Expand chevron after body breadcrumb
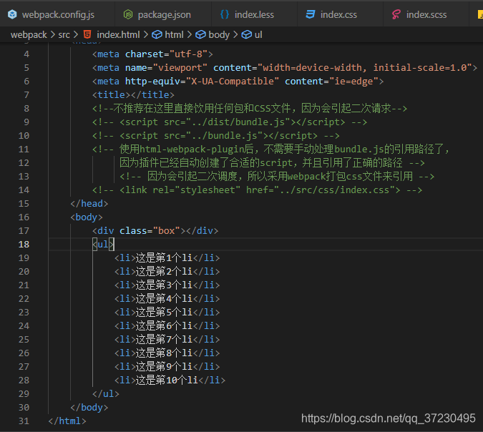The height and width of the screenshot is (432, 483). tap(235, 34)
